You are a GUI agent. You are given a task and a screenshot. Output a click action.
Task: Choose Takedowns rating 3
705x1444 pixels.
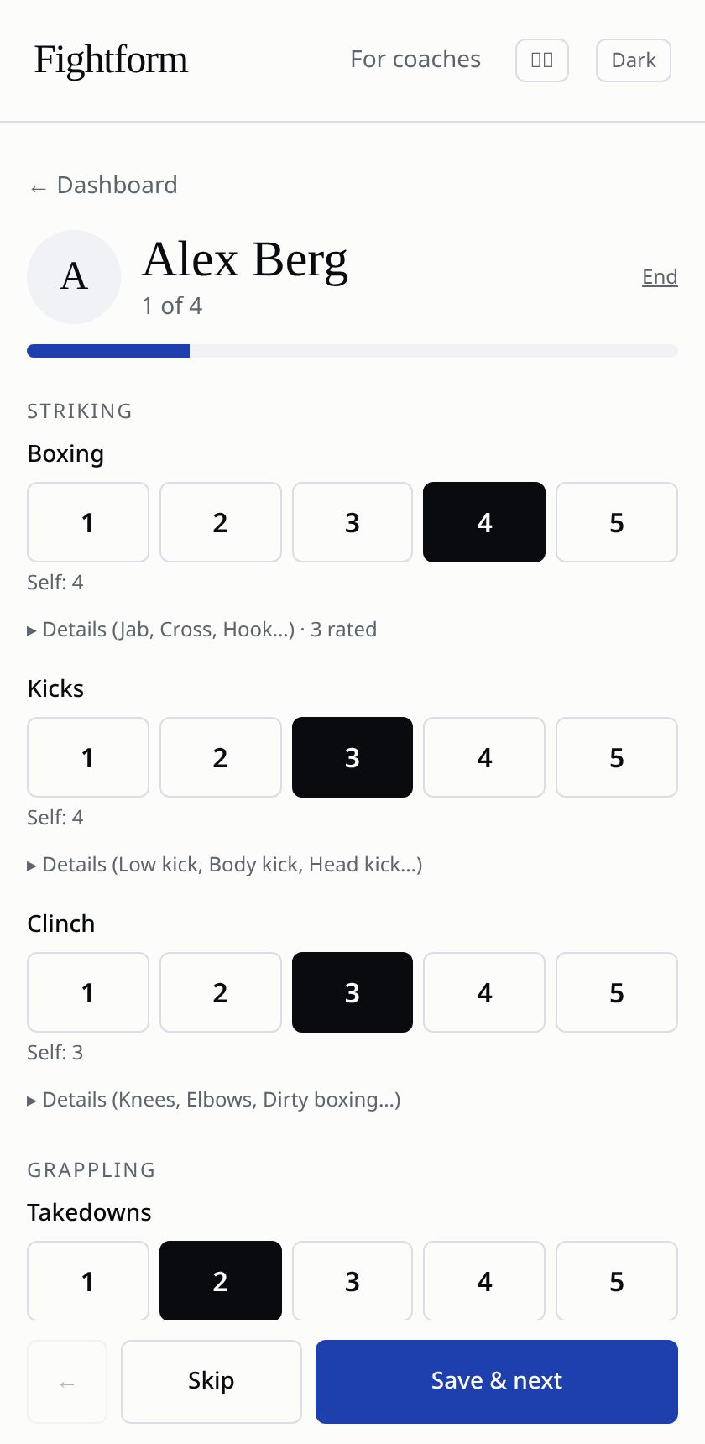coord(352,1280)
